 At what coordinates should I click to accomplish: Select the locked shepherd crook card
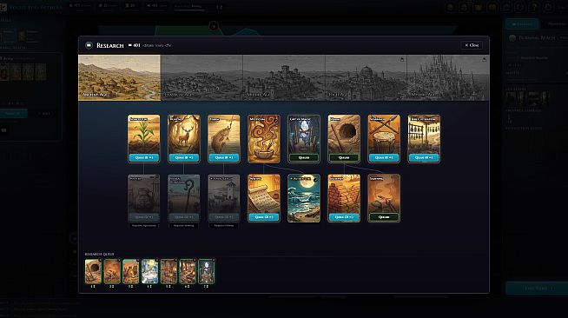pos(183,198)
